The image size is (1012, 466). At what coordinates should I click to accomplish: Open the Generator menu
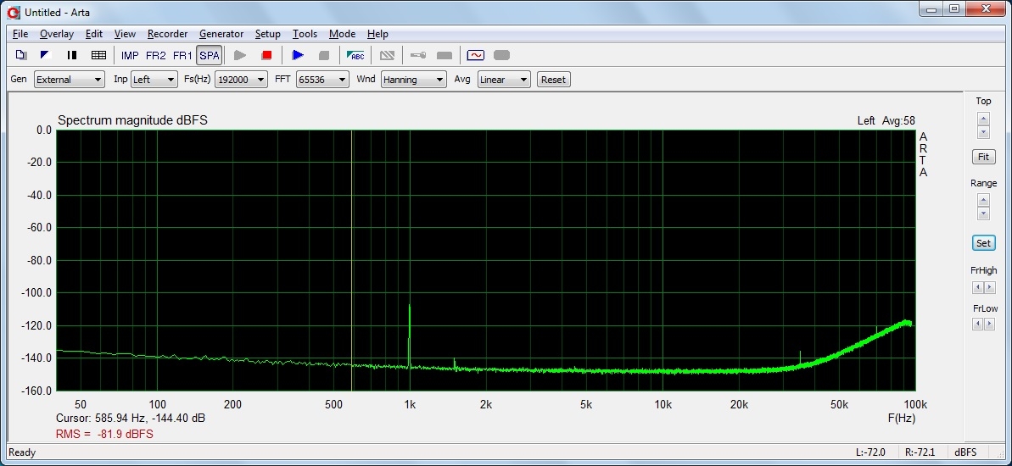221,34
